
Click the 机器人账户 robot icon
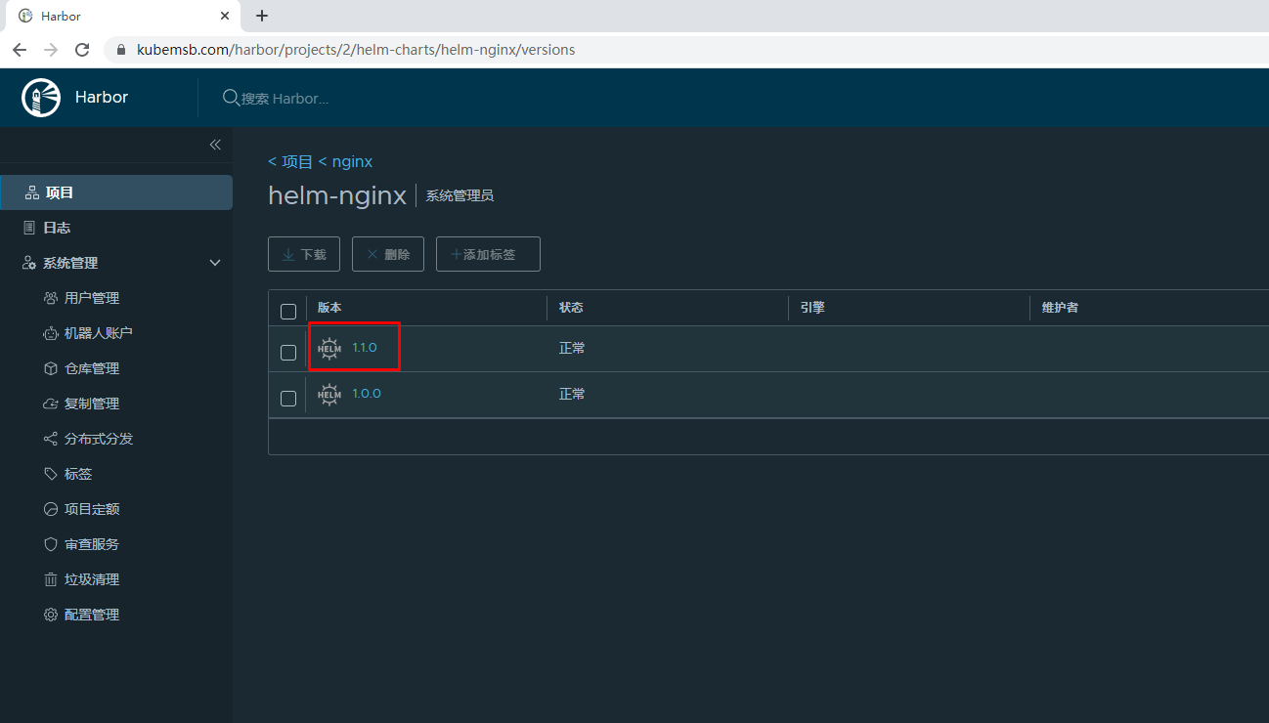click(x=51, y=333)
